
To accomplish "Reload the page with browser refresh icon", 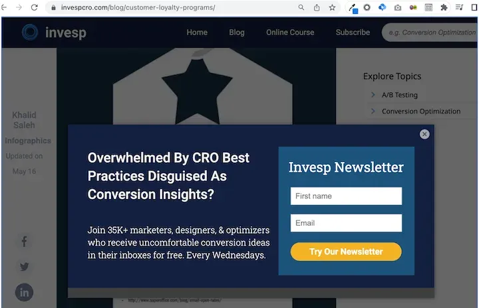I will [x=34, y=7].
